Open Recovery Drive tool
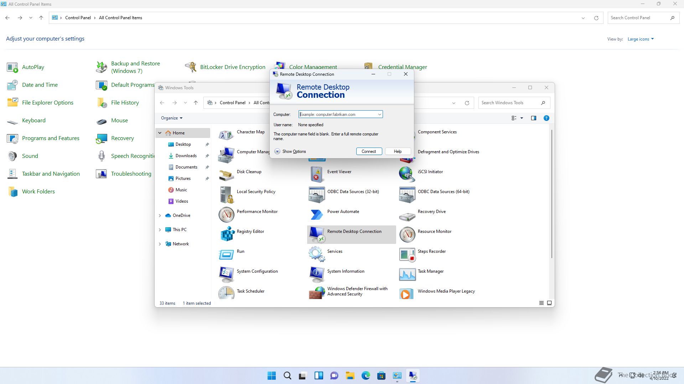This screenshot has width=684, height=384. point(423,214)
